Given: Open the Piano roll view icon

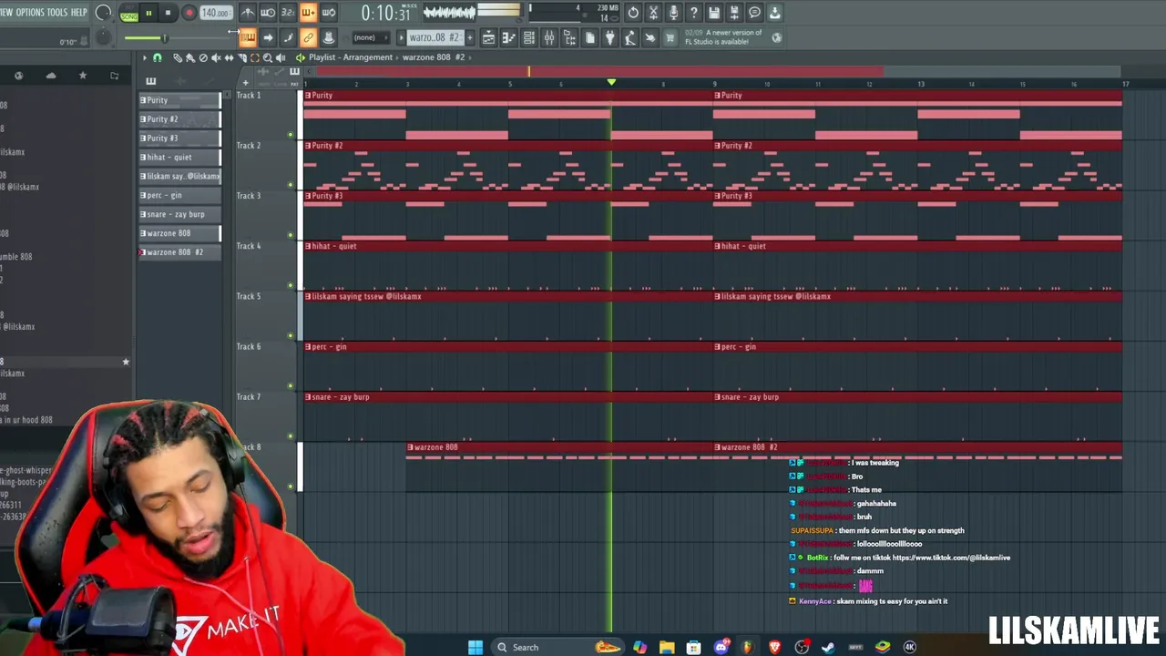Looking at the screenshot, I should 508,37.
